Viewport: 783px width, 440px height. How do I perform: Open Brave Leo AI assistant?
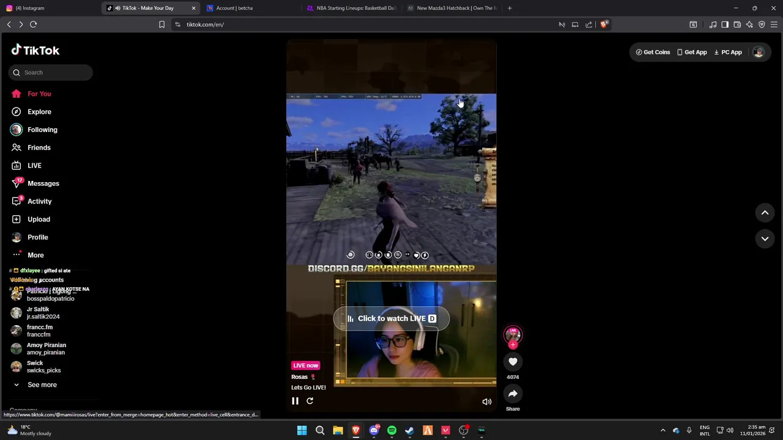coord(749,24)
